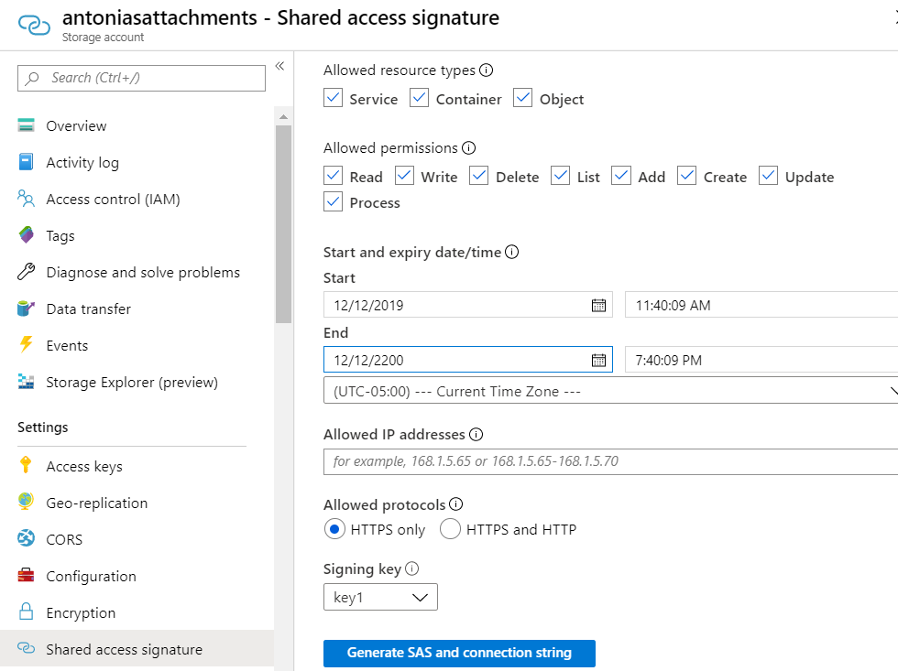Show info for Allowed resource types

click(487, 70)
